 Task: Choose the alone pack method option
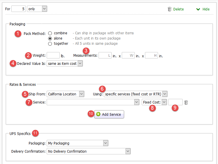coord(50,38)
